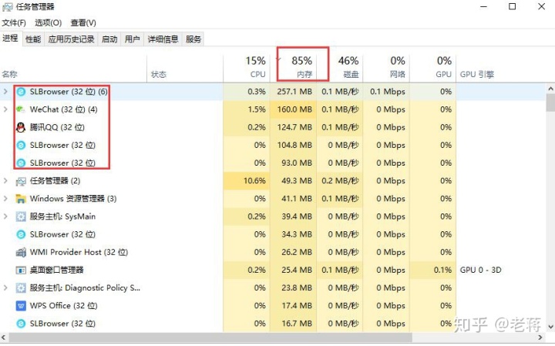Click the WeChat process icon

21,109
